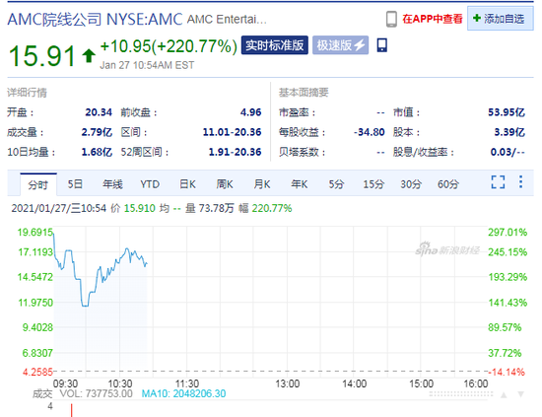Click the phone icon beside 在APP中查看

[391, 19]
